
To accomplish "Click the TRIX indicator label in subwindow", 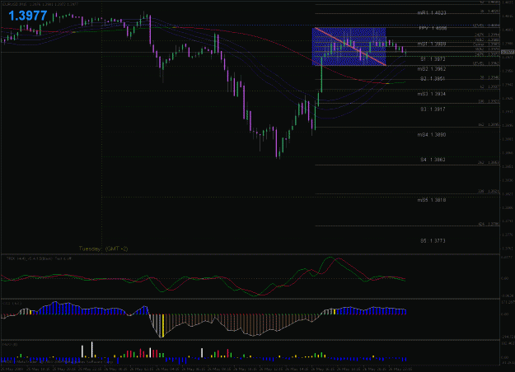I will (x=39, y=258).
